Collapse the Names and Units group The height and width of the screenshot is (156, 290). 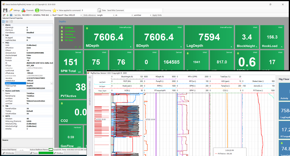[x=3, y=91]
